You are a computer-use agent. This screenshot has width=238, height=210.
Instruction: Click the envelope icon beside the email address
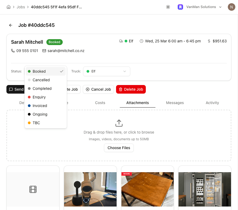[44, 51]
